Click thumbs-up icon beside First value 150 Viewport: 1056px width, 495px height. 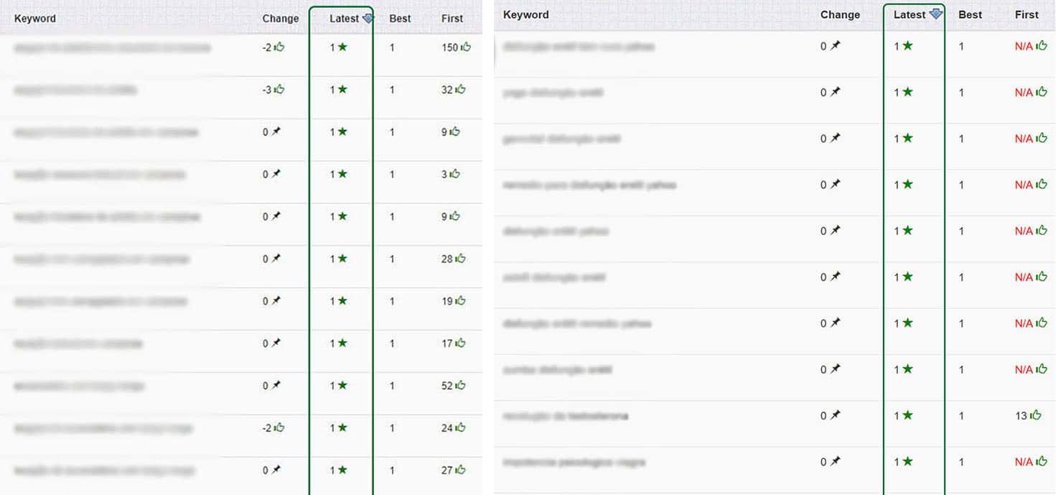[x=466, y=47]
